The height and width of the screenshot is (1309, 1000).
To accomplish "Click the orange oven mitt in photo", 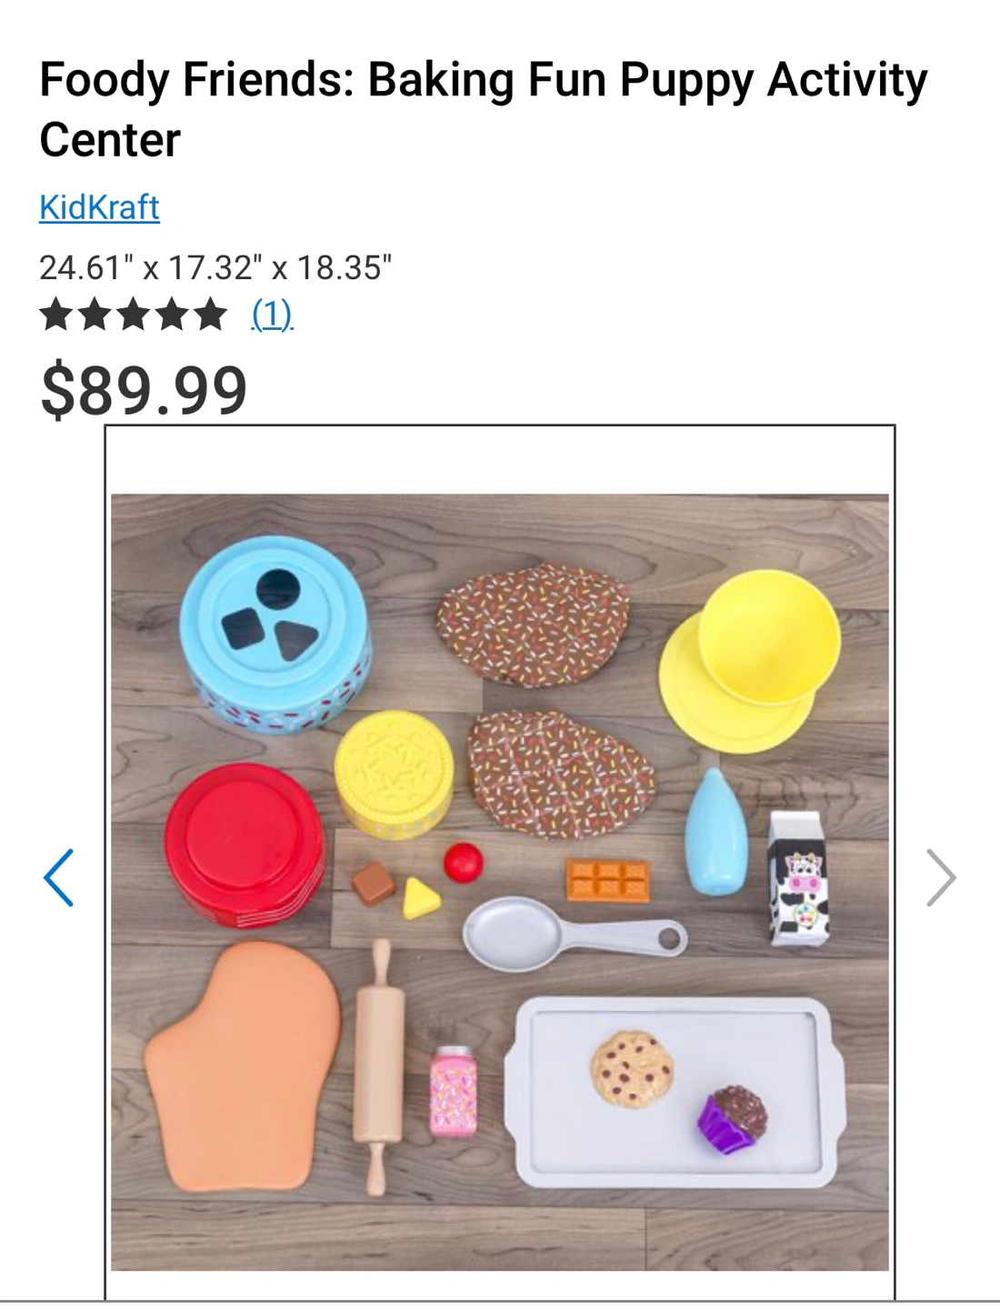I will pos(243,1065).
